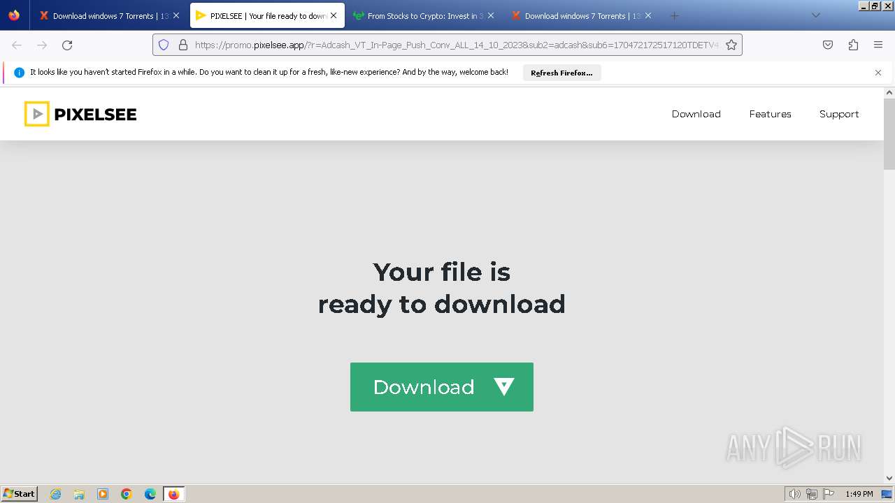Open the tracking protection shield icon

pyautogui.click(x=164, y=45)
